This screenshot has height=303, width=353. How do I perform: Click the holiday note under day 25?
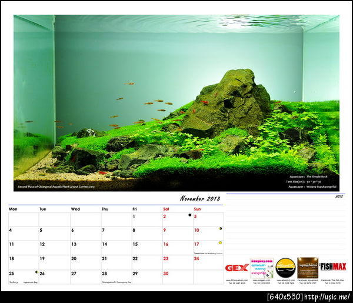pos(24,282)
